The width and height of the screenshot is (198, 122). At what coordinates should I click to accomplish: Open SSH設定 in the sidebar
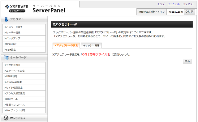pos(24,50)
